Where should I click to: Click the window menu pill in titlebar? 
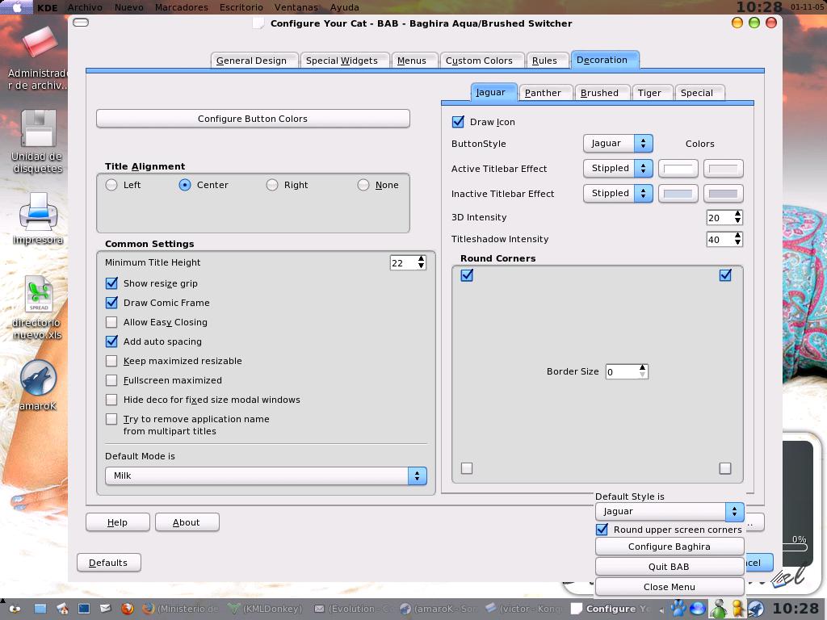81,22
